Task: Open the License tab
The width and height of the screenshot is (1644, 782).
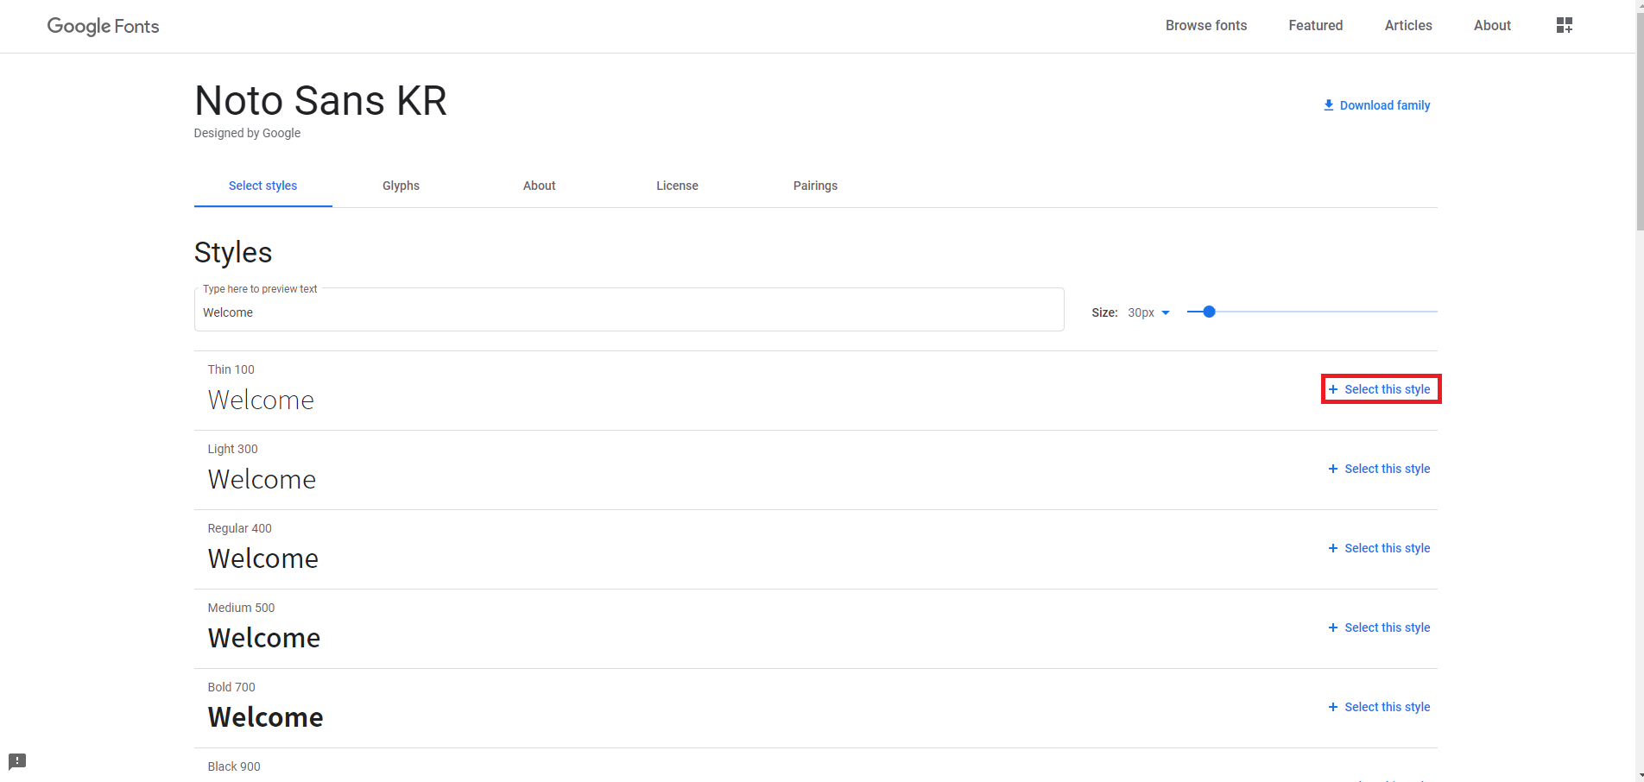Action: [677, 186]
